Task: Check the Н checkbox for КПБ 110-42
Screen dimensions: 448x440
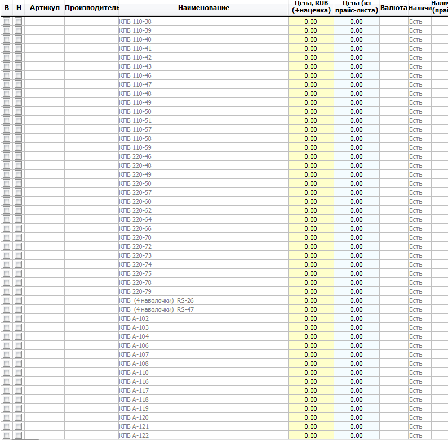Action: tap(18, 57)
